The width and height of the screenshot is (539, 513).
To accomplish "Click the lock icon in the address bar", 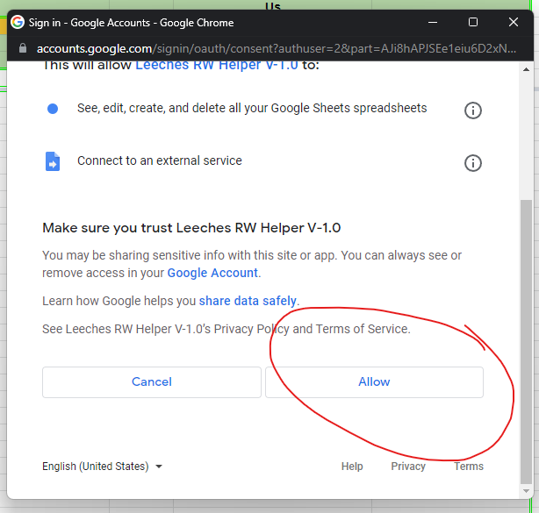I will point(22,49).
